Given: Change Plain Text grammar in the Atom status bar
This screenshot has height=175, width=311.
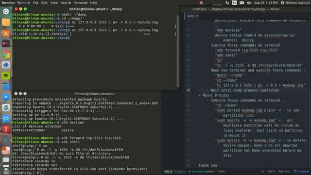Looking at the screenshot, I should 284,172.
